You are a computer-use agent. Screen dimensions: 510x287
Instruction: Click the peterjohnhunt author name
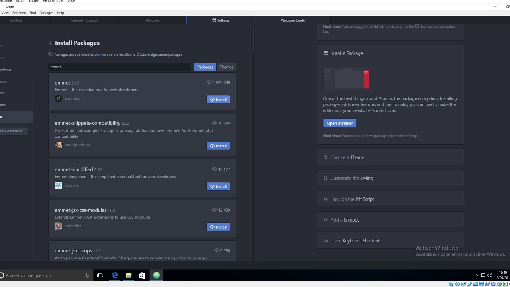(77, 145)
